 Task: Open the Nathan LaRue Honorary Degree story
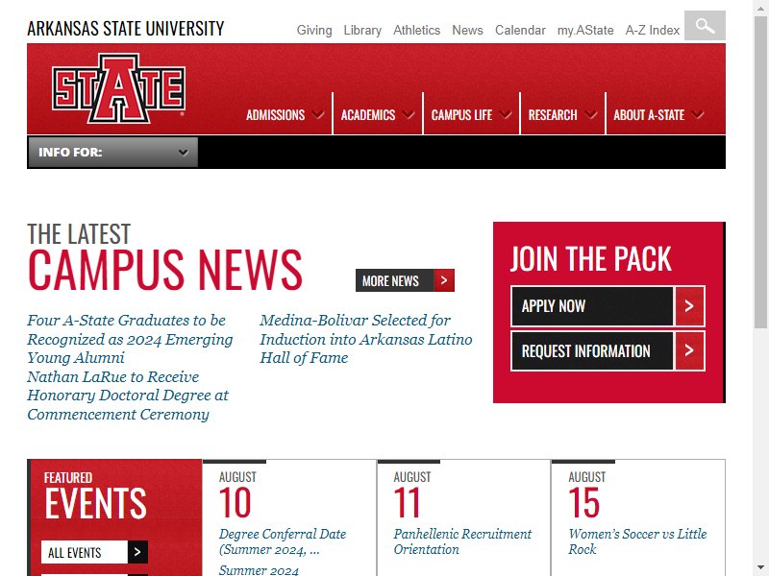pyautogui.click(x=128, y=396)
